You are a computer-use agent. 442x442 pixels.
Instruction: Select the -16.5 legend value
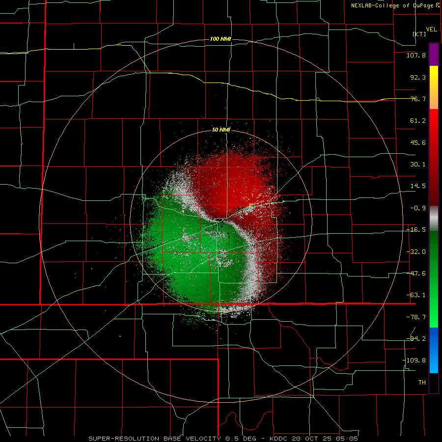[x=416, y=230]
